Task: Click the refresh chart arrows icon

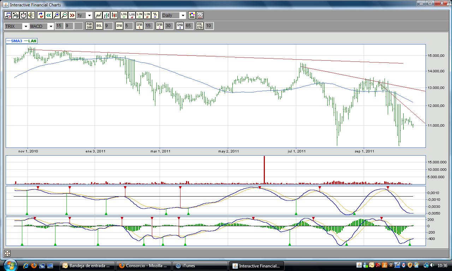Action: (x=41, y=15)
